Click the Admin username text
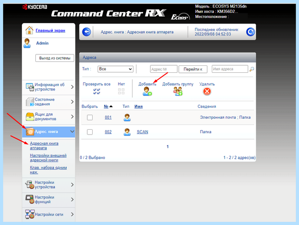 tap(42, 43)
